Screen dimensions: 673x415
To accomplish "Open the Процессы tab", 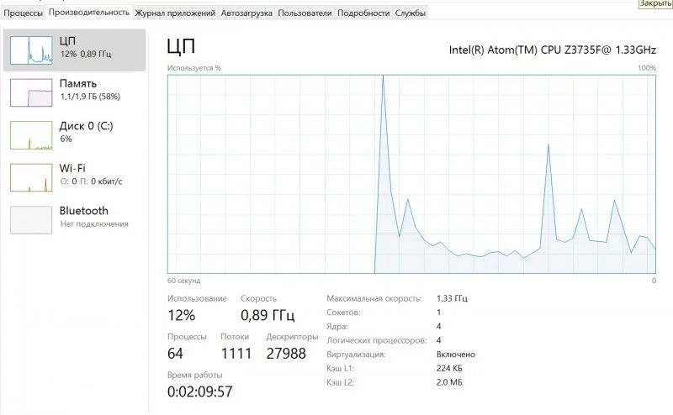I will point(24,13).
